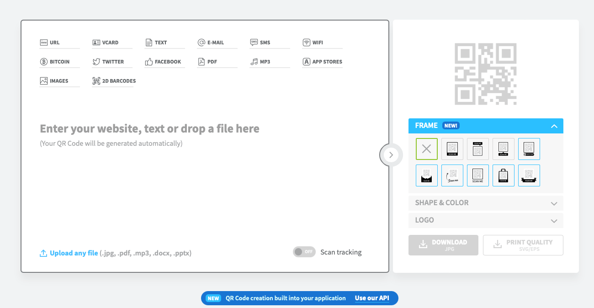This screenshot has width=594, height=308.
Task: Click the 2D Barcodes icon
Action: click(x=96, y=81)
